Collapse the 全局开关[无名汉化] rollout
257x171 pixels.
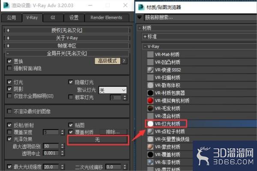pyautogui.click(x=67, y=53)
